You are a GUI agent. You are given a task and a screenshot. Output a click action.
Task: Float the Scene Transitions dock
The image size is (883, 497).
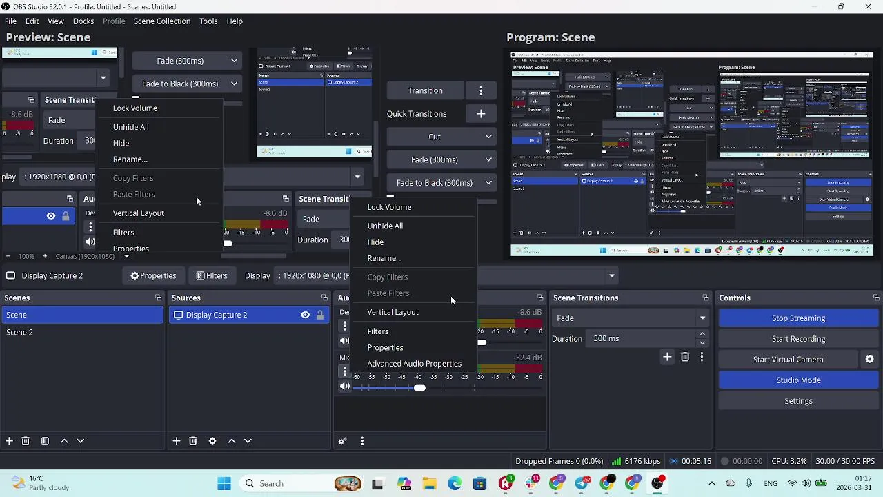705,298
